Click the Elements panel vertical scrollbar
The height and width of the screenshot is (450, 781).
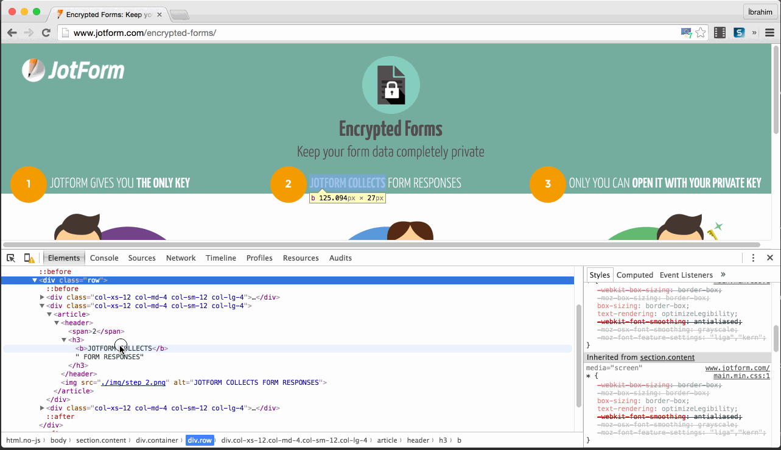578,357
